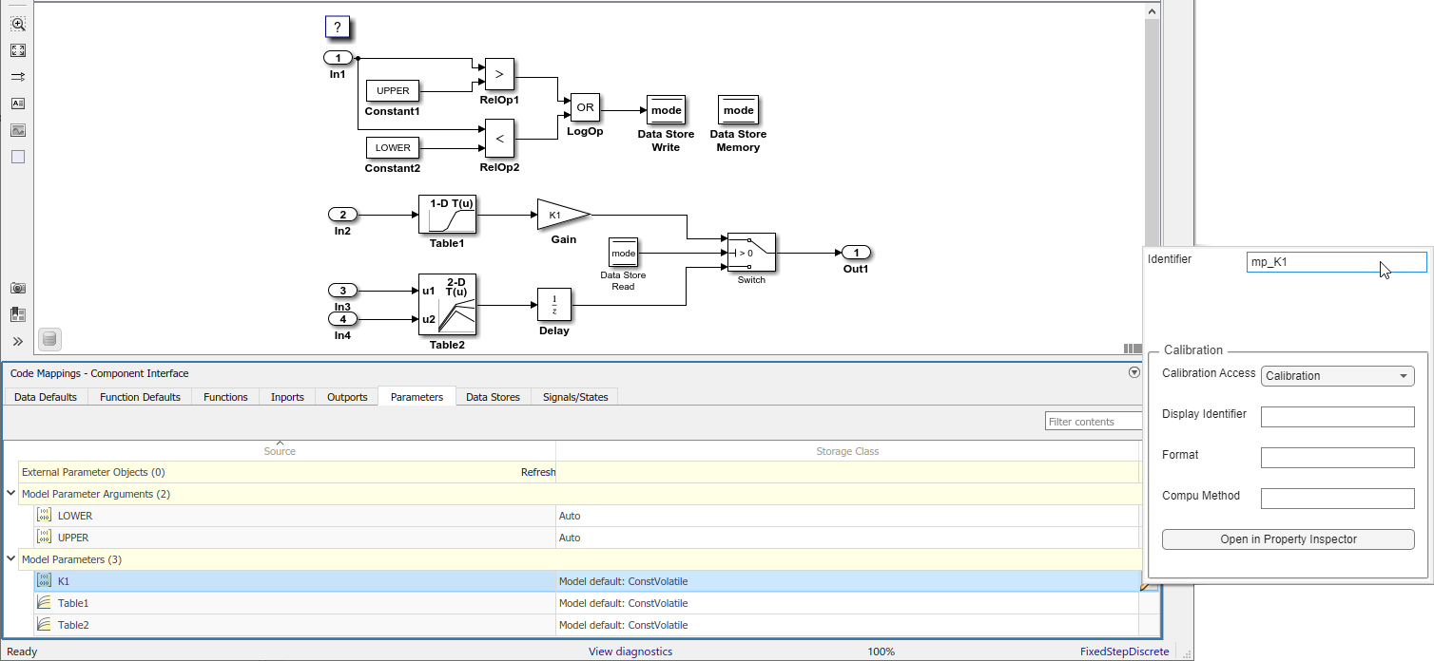Click the Refresh link for External Parameter Objects
1434x661 pixels.
537,472
